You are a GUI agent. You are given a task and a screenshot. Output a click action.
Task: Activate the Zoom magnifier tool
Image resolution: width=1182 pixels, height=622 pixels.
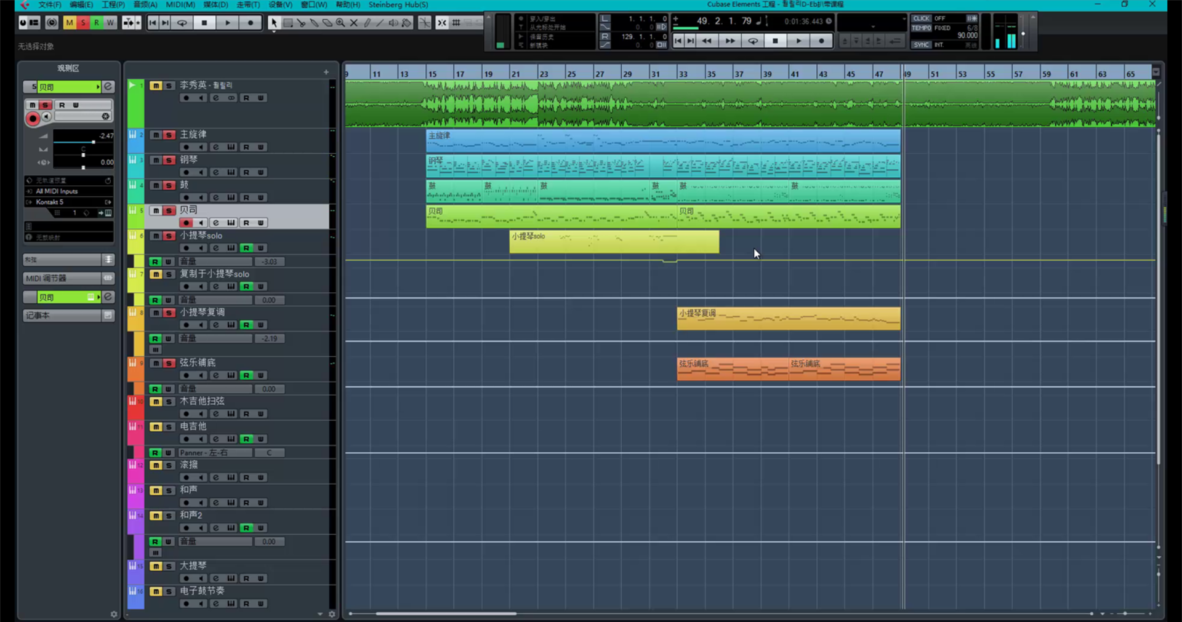(x=340, y=23)
